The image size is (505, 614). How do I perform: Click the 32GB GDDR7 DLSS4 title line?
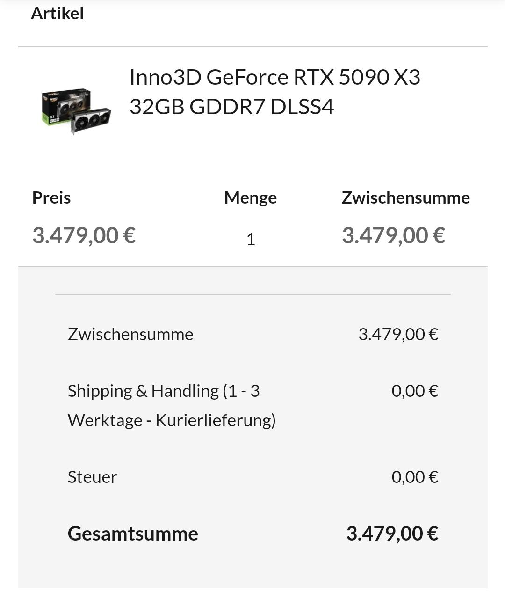point(231,107)
